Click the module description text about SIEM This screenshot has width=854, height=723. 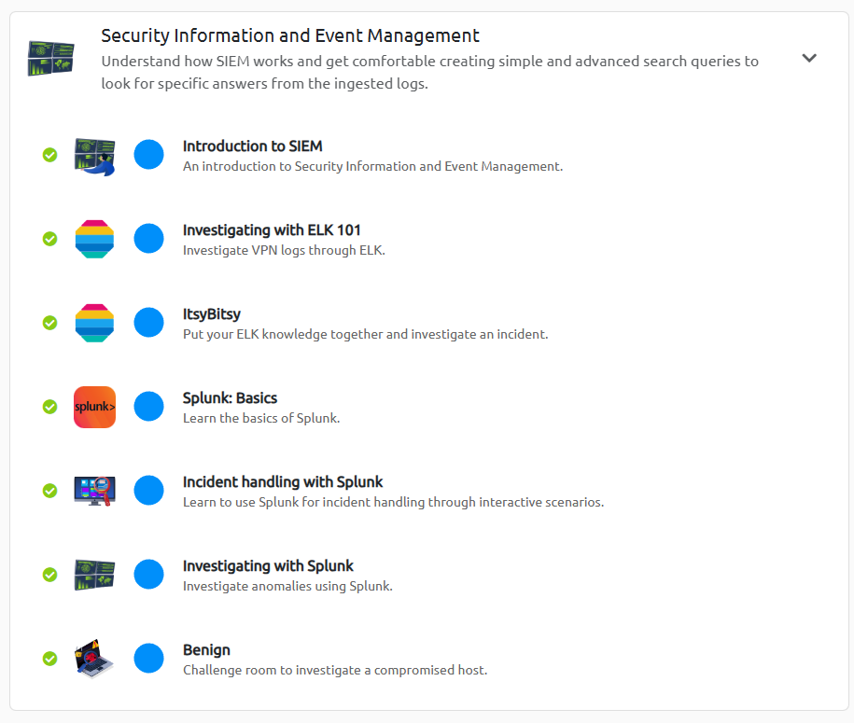point(429,73)
